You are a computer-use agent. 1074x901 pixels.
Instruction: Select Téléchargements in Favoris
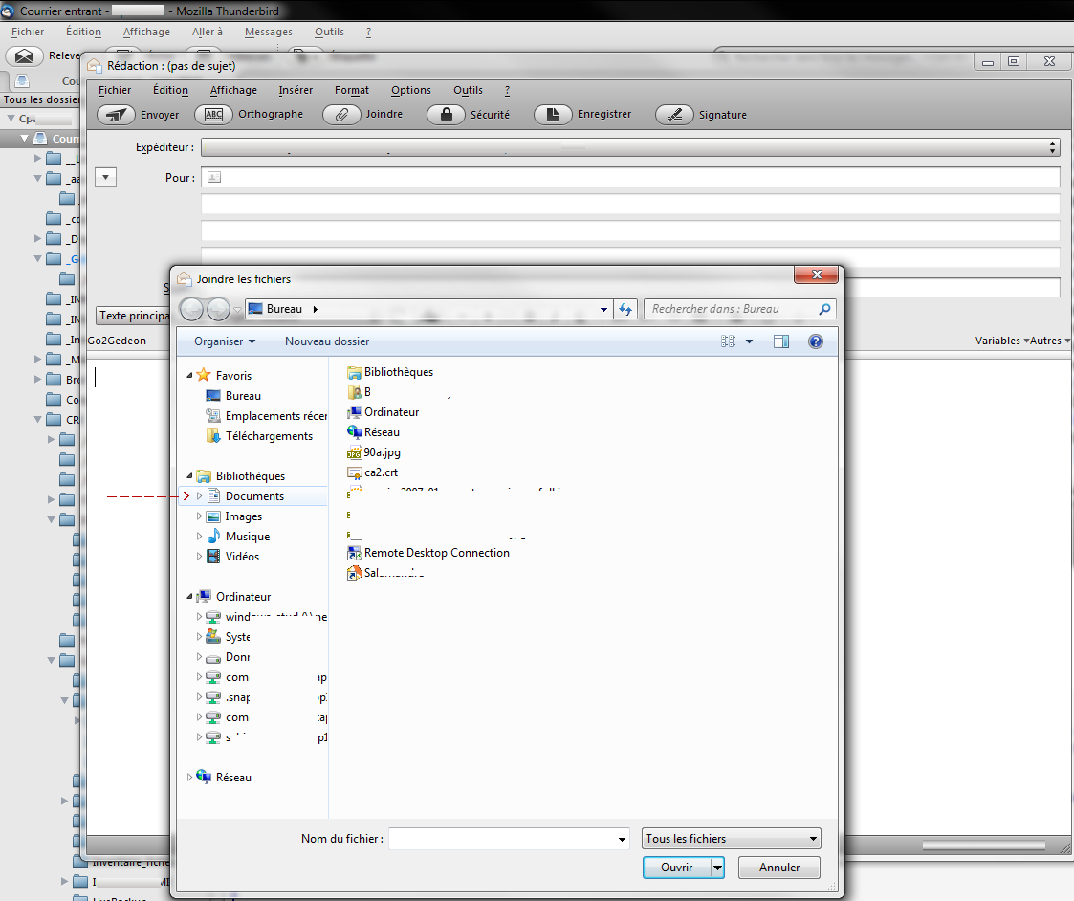pyautogui.click(x=269, y=436)
